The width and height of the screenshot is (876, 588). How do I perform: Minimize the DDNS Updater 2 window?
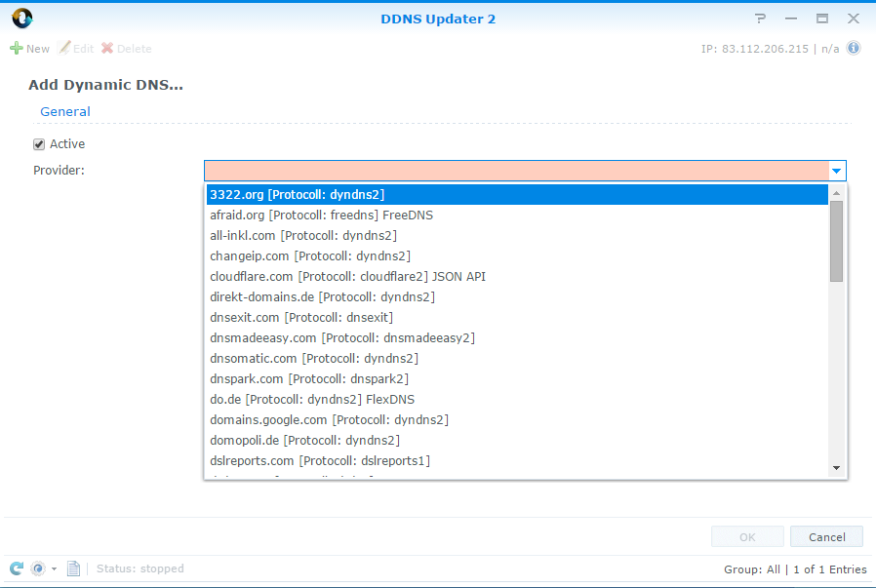pyautogui.click(x=790, y=19)
